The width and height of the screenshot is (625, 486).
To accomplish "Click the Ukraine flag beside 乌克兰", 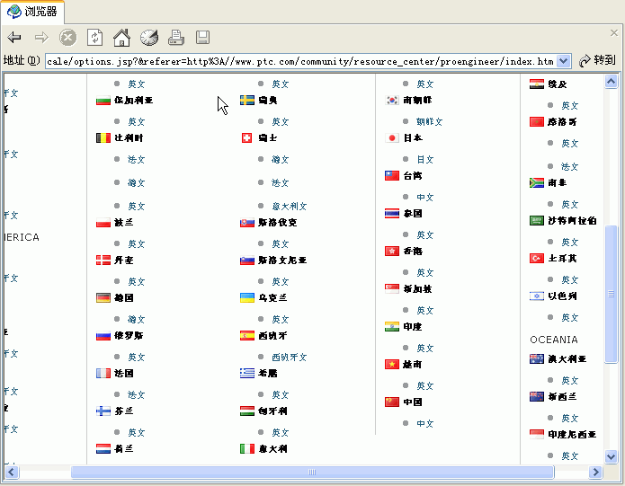I will pos(247,298).
